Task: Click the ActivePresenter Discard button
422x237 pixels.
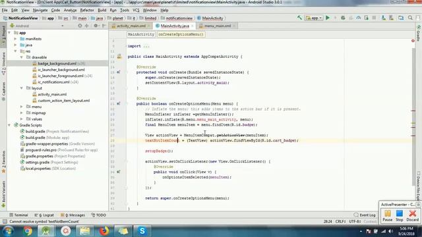Action: (412, 216)
